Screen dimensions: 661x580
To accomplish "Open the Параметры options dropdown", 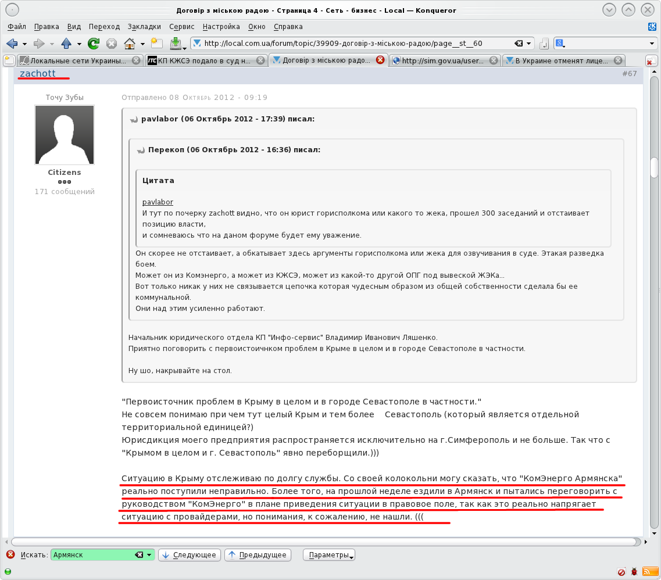I will [x=329, y=554].
